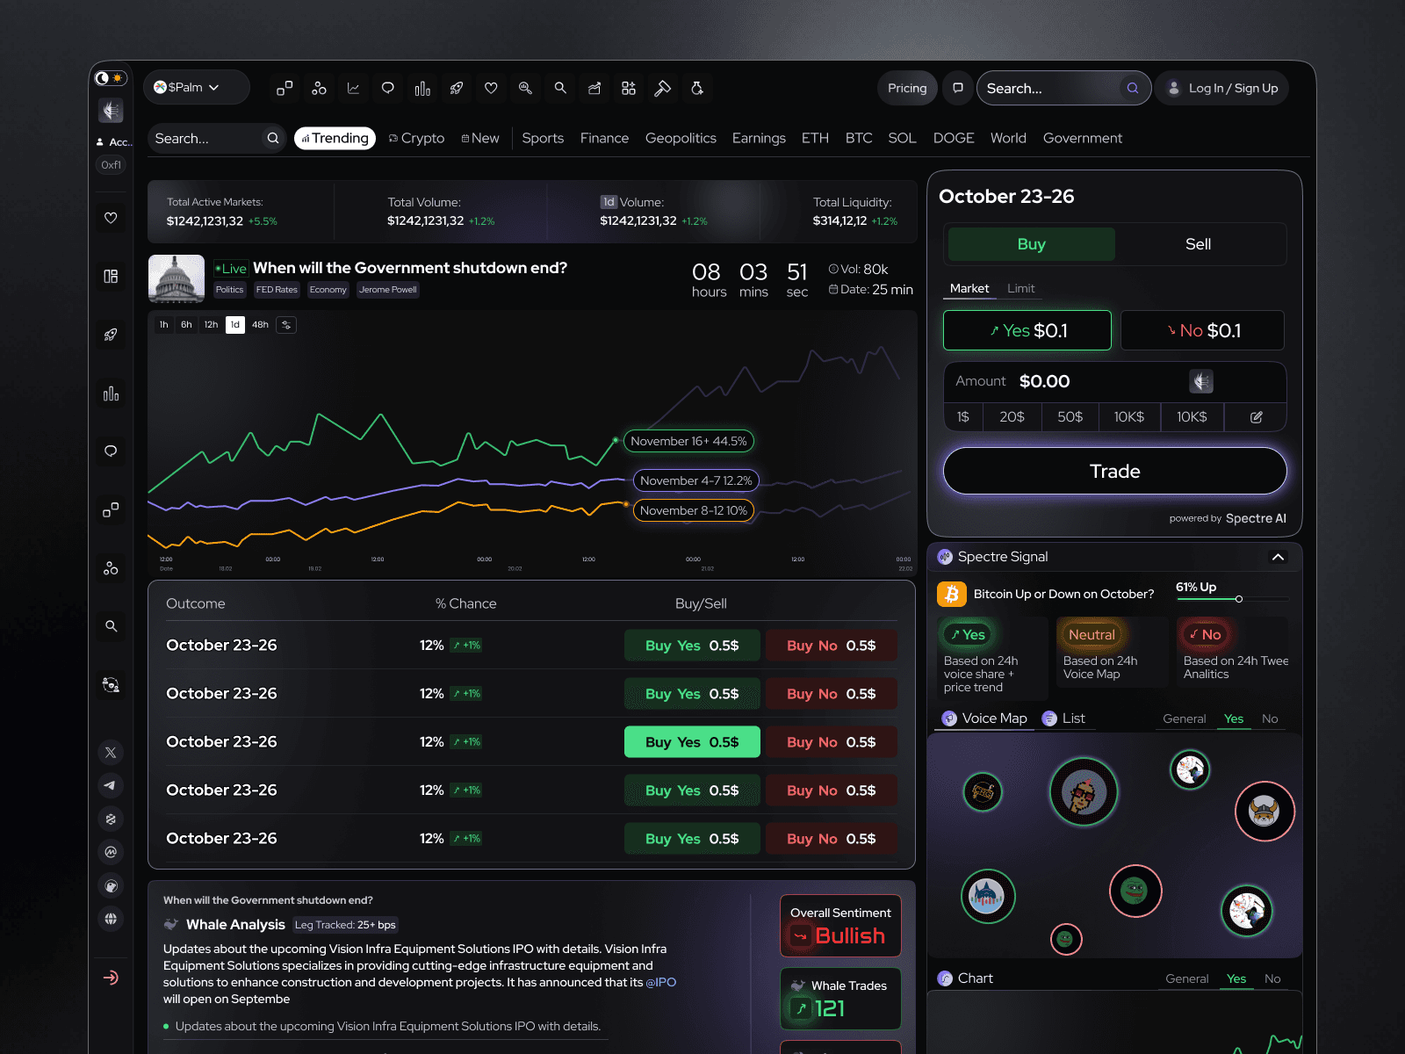Open the chat bubble icon in the top toolbar

coord(387,88)
